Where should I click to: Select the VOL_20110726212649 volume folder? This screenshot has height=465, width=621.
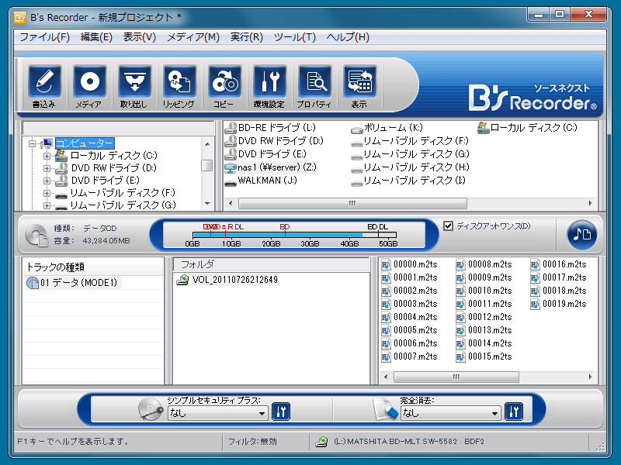point(227,280)
